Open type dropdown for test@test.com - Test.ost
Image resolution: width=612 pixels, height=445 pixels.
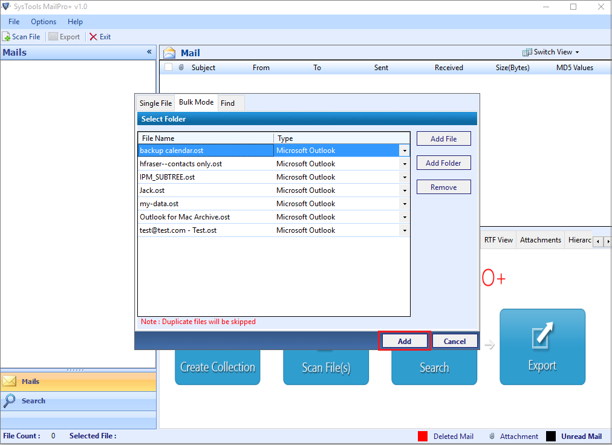pyautogui.click(x=405, y=230)
